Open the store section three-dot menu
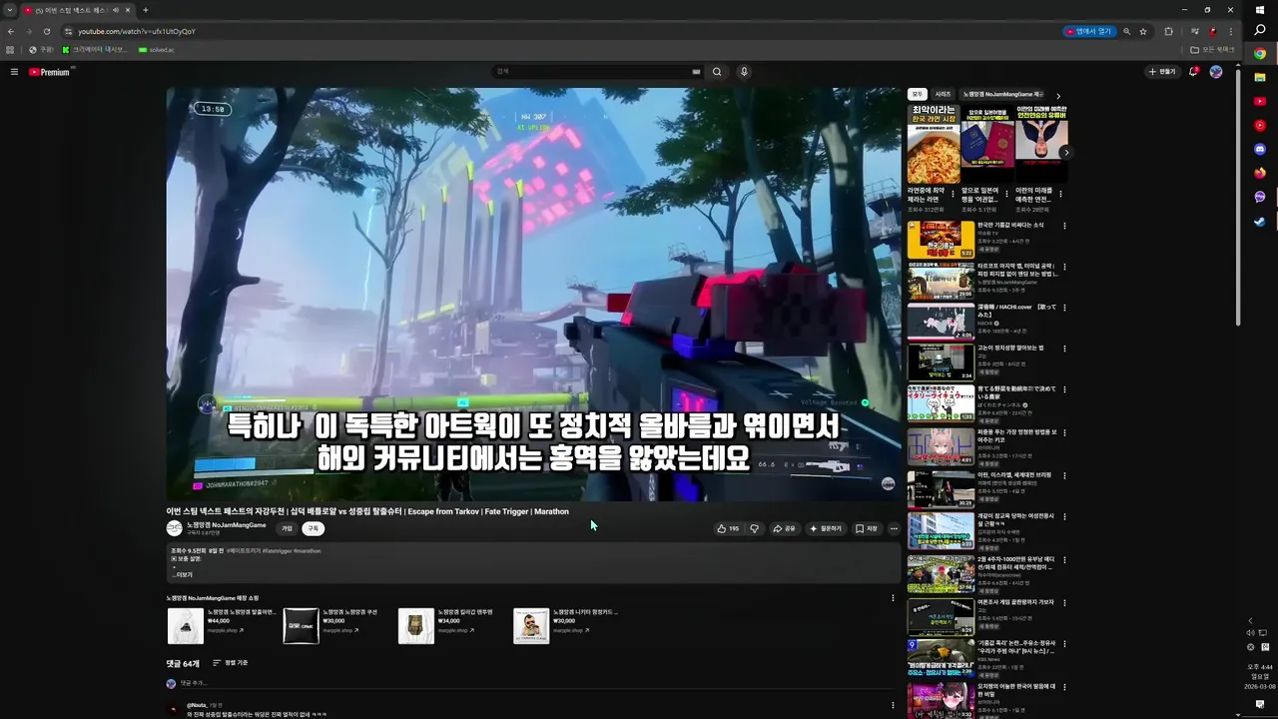The width and height of the screenshot is (1278, 719). coord(893,598)
